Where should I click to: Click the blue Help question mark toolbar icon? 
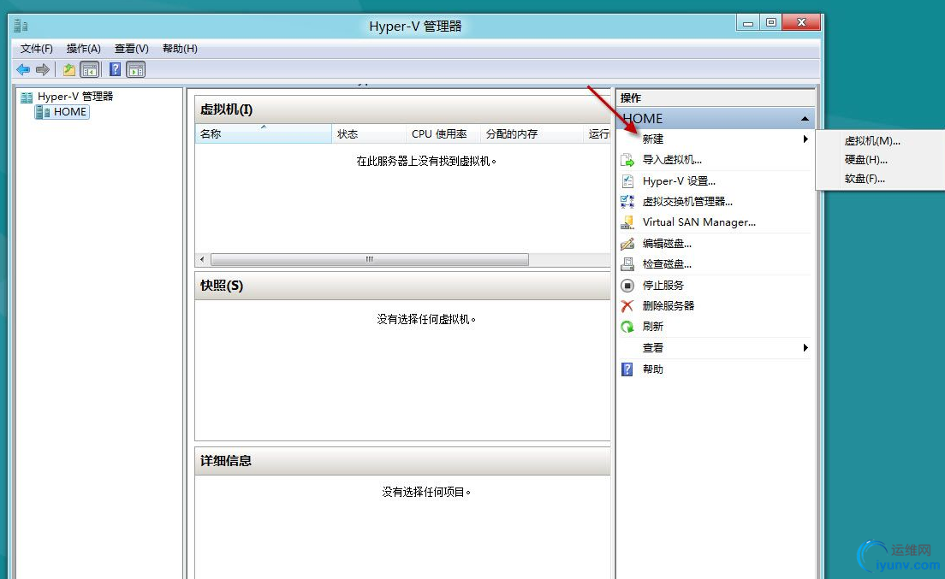[115, 70]
